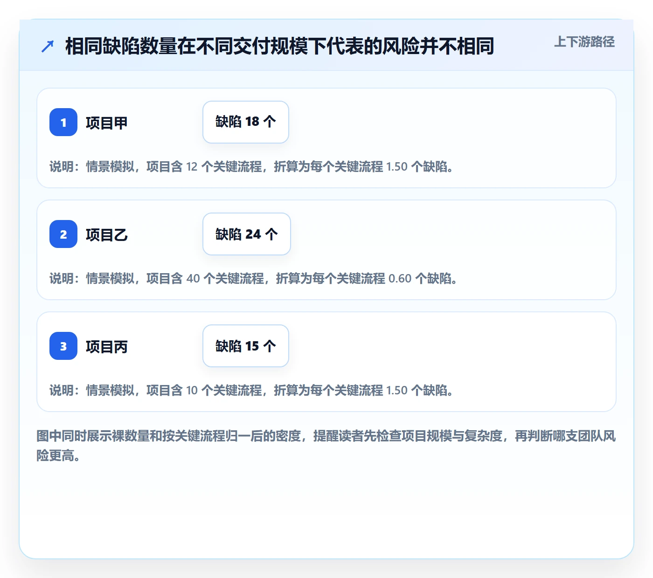Image resolution: width=653 pixels, height=578 pixels.
Task: Click the number 1 badge for 项目甲
Action: pos(63,122)
